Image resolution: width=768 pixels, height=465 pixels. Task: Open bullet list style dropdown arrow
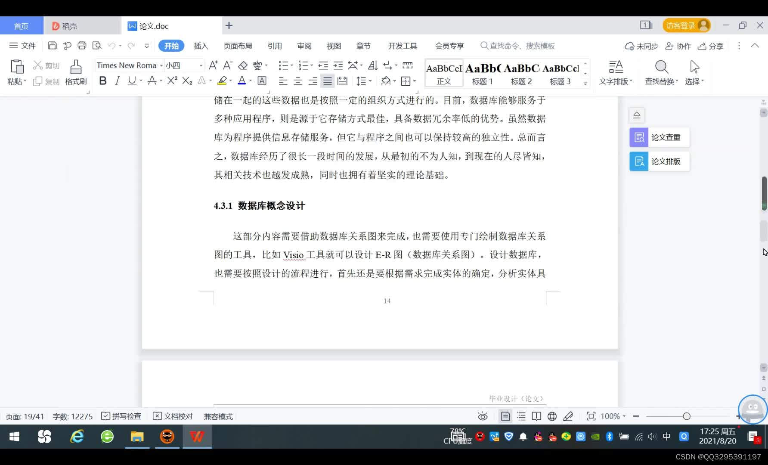291,65
